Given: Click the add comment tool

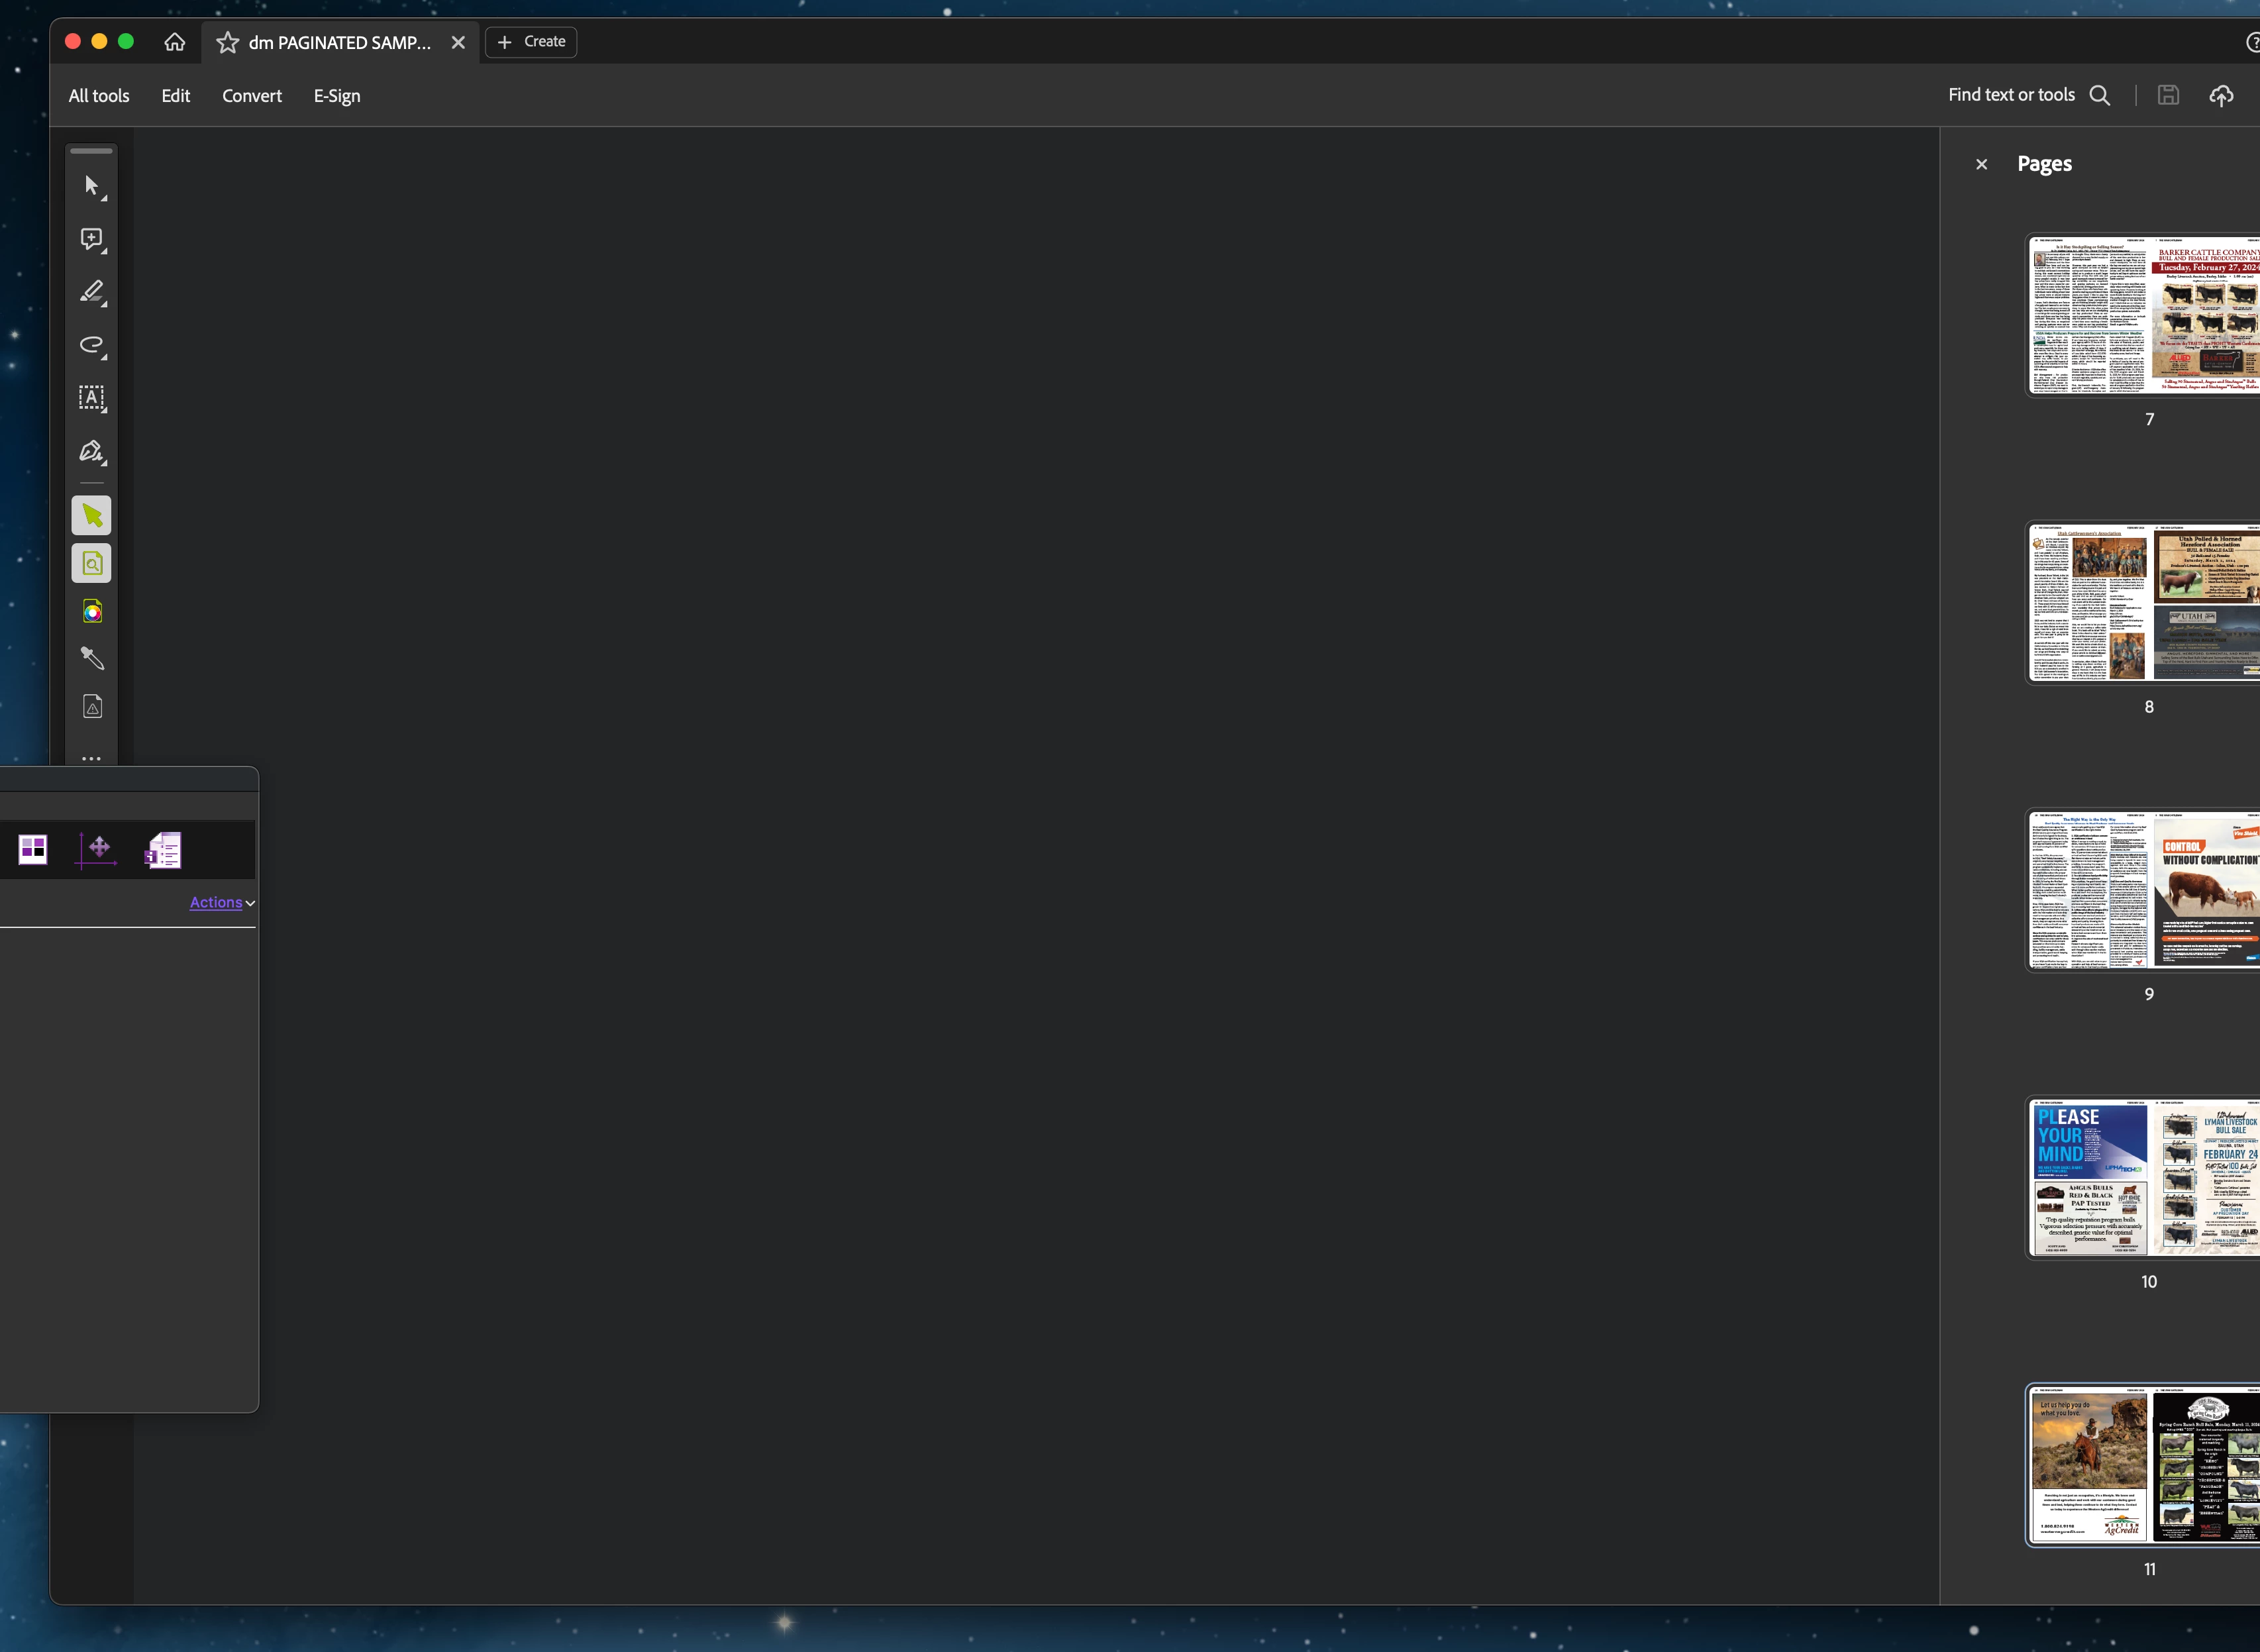Looking at the screenshot, I should [92, 239].
